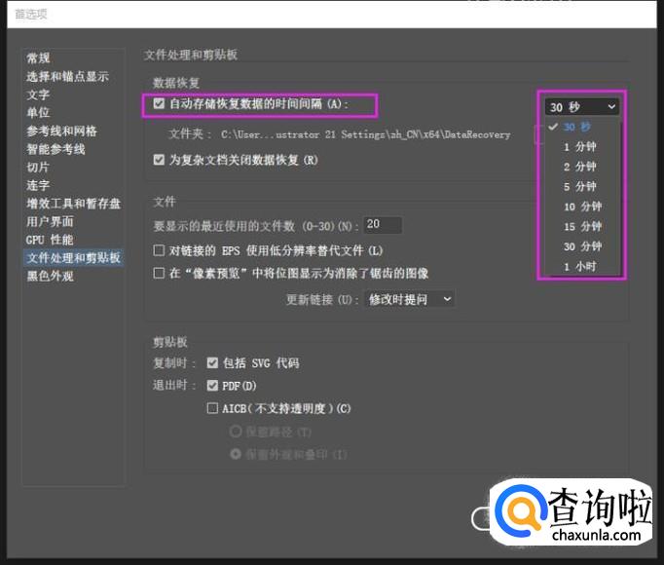
Task: Open the 30 秒 time interval dropdown
Action: click(581, 107)
